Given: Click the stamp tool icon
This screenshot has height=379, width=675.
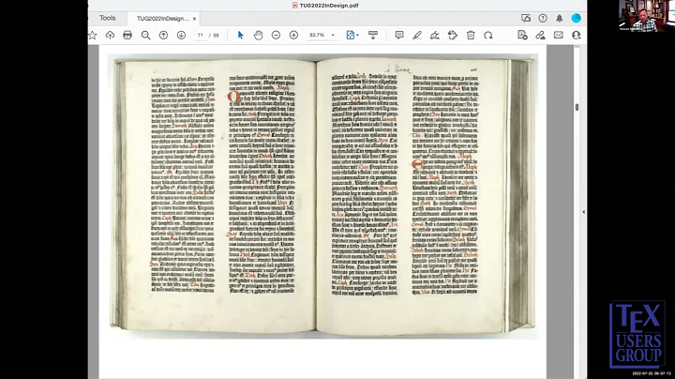Looking at the screenshot, I should (453, 36).
